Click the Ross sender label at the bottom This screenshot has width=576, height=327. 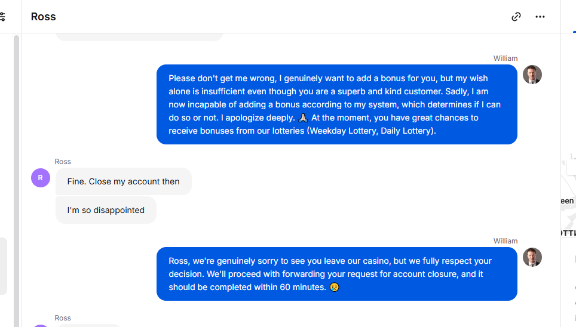(63, 318)
